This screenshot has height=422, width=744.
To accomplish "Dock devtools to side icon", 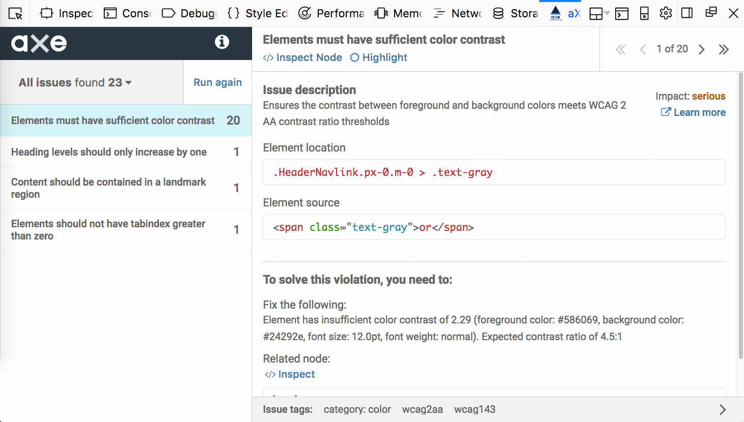I will (x=687, y=13).
